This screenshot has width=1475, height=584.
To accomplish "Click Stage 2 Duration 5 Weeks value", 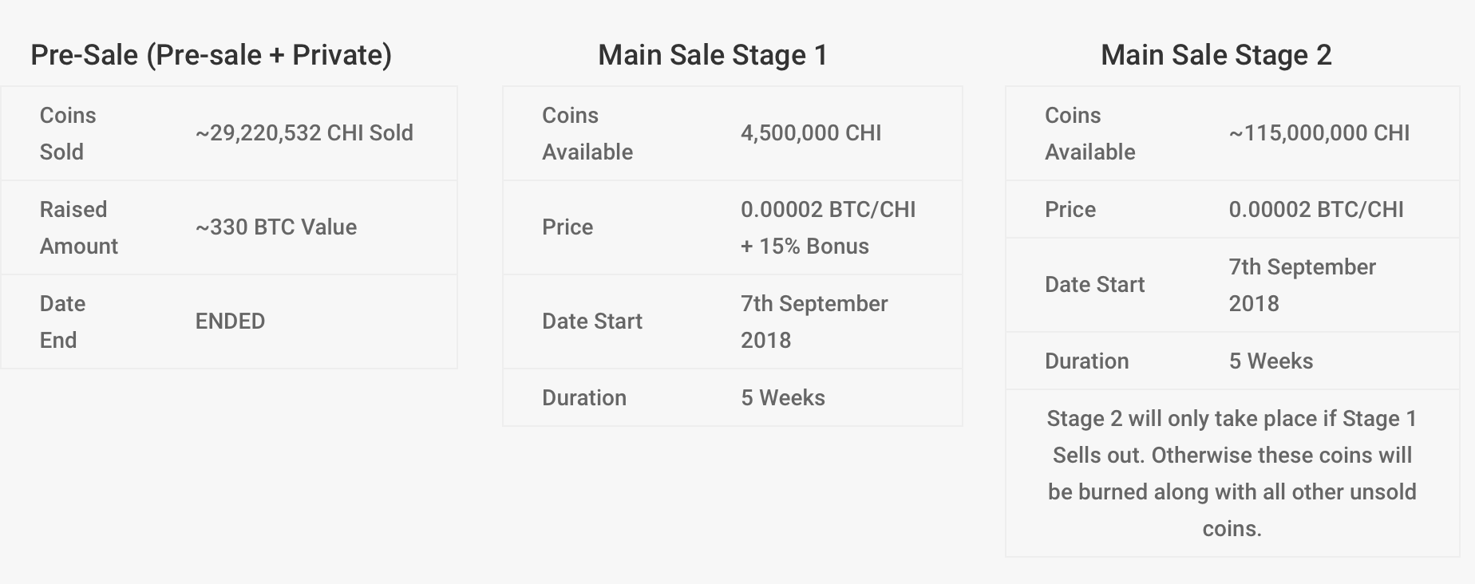I will coord(1271,361).
